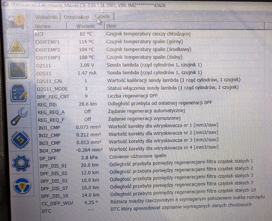Click 'Żądanie regeneracji automatycznej' description
272x221 pixels.
[x=146, y=111]
